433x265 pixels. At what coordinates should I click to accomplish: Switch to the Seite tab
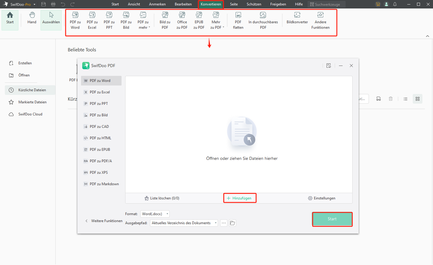(234, 4)
